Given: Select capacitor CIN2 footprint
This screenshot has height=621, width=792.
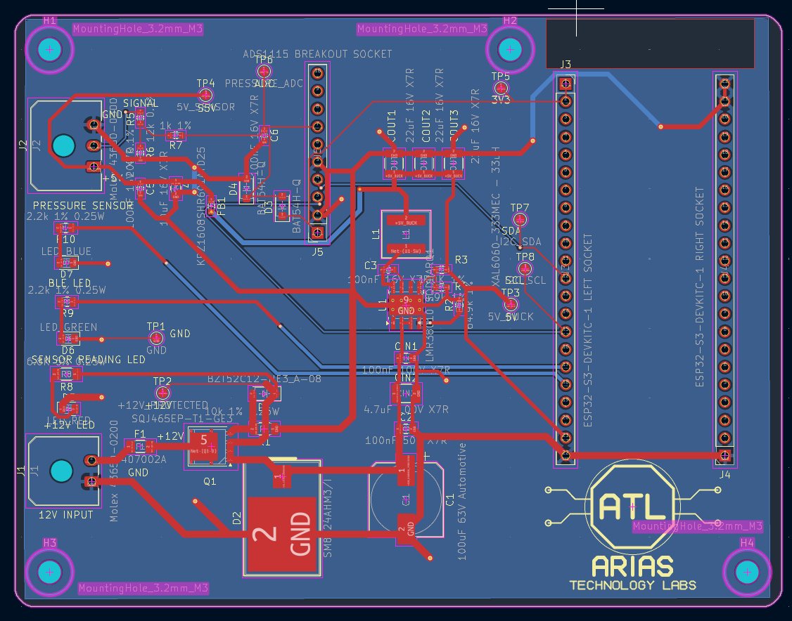Looking at the screenshot, I should [406, 393].
